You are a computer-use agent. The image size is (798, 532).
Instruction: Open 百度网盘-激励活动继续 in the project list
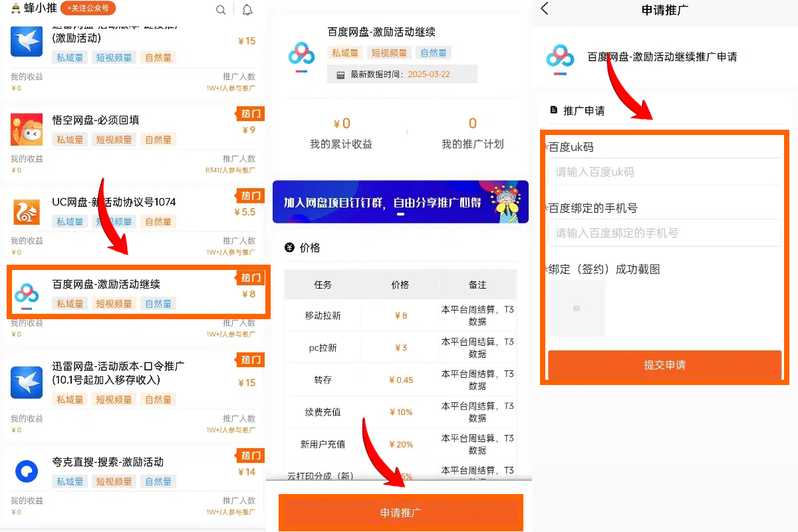point(106,284)
